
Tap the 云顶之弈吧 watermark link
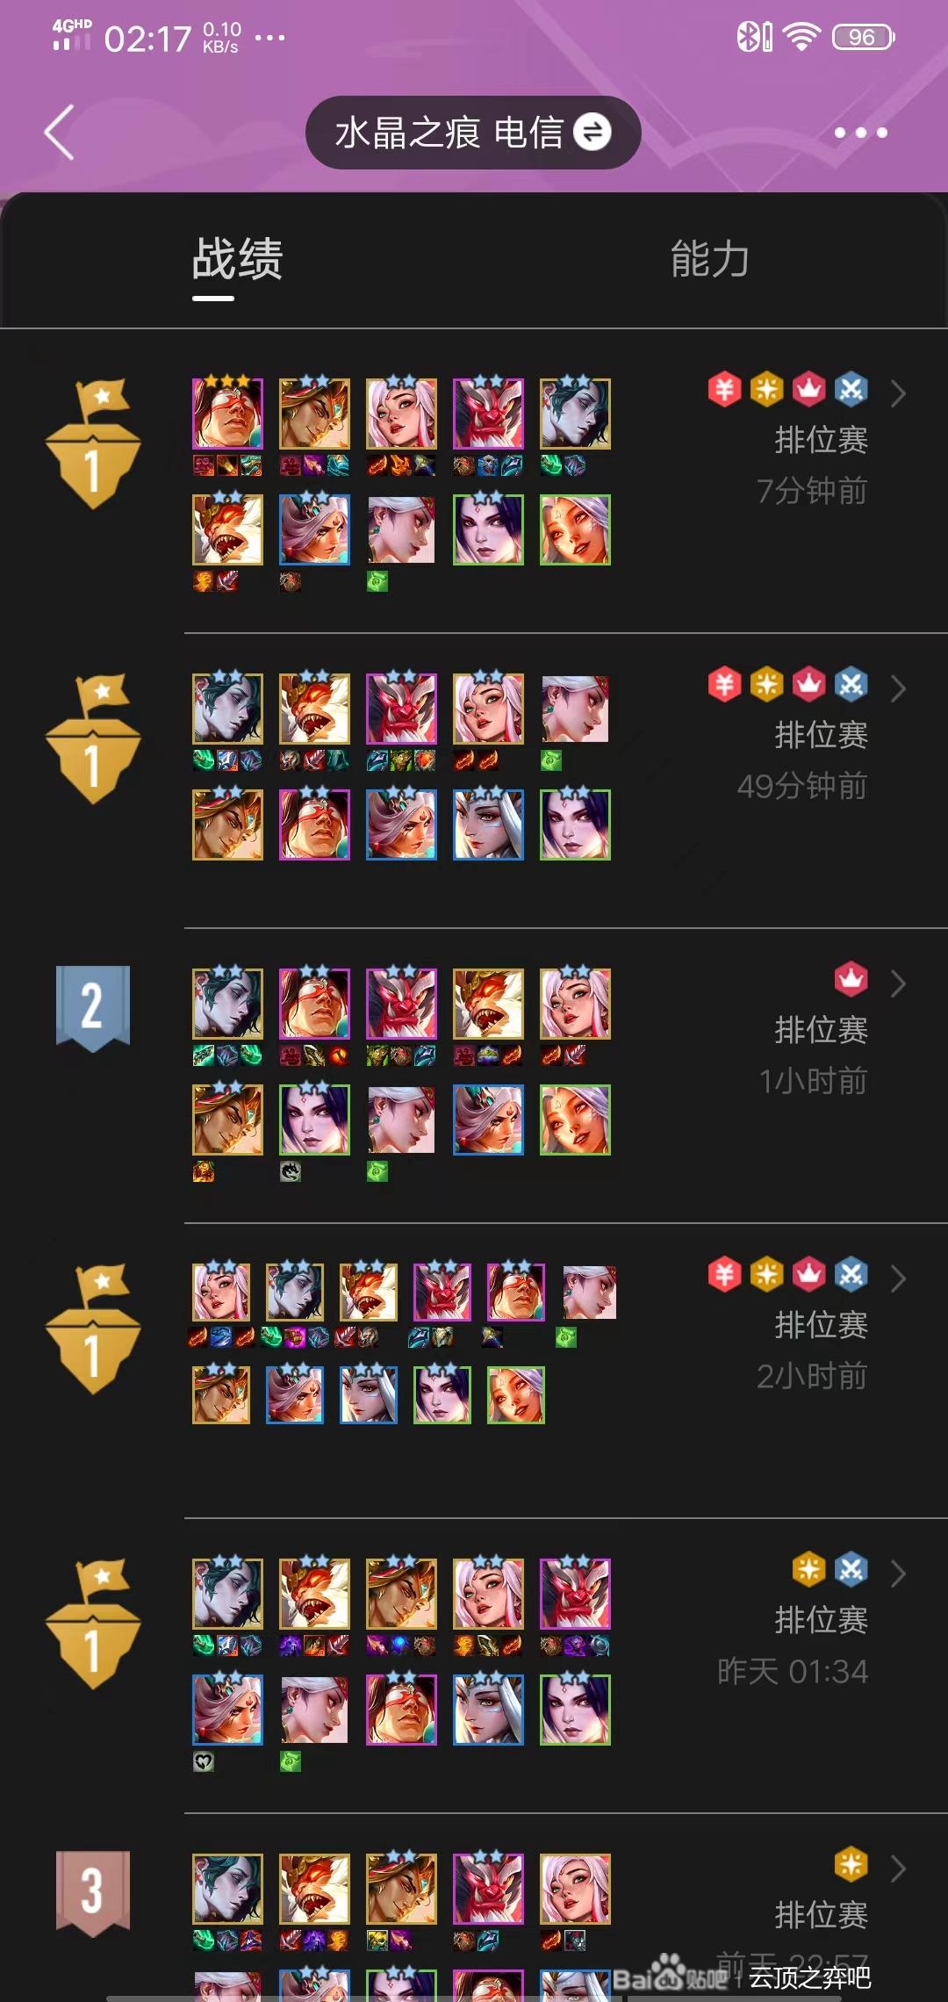pos(809,1977)
